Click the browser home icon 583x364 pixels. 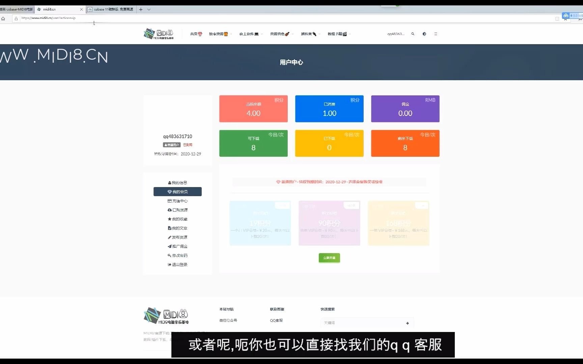3,19
